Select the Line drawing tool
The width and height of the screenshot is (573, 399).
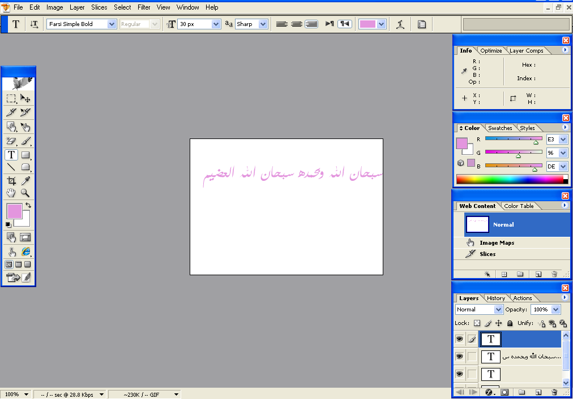11,167
